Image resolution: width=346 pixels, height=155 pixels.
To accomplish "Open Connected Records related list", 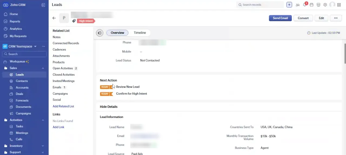I will (x=66, y=43).
